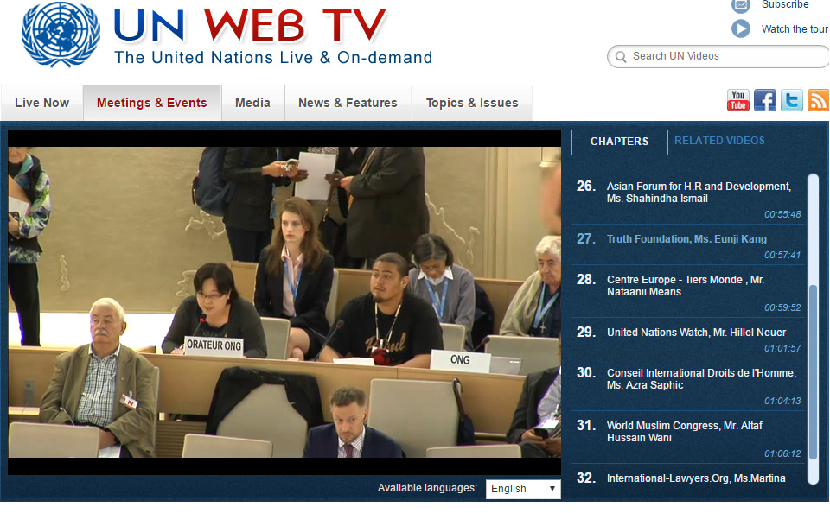The width and height of the screenshot is (830, 513).
Task: Jump to chapter 26 Asian Forum for H.R
Action: point(688,199)
